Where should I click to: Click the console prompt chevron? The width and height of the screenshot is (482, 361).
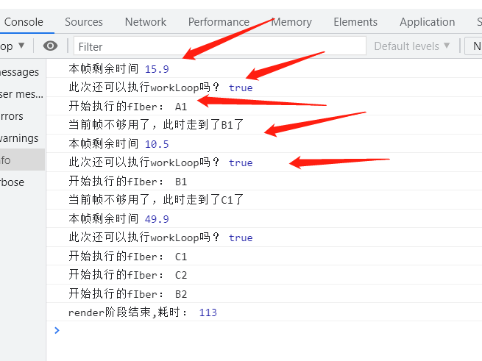click(x=57, y=330)
